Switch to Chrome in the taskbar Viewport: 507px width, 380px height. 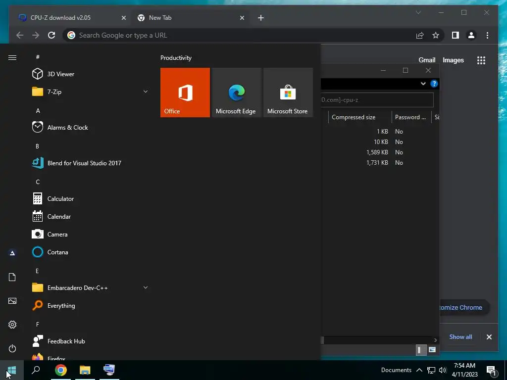coord(61,370)
